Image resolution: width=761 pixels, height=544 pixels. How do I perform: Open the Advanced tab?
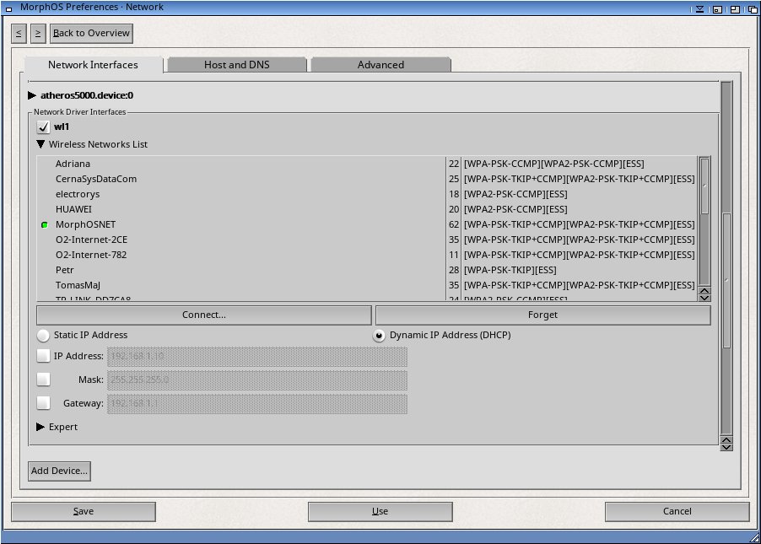click(380, 65)
